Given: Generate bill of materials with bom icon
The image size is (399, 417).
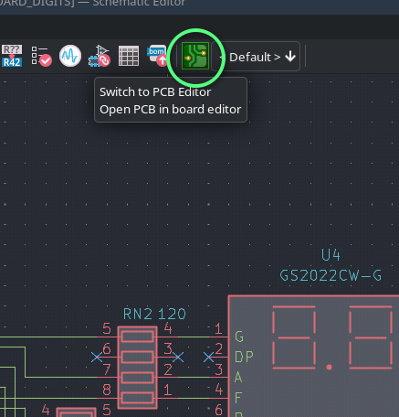Looking at the screenshot, I should (158, 56).
